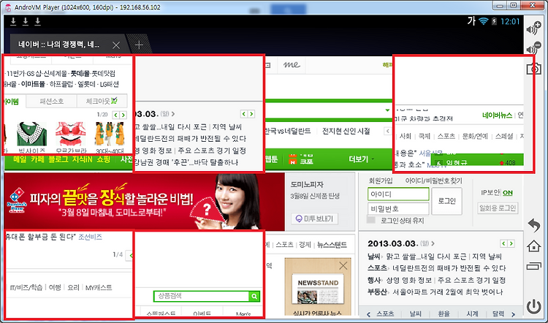Click the Domino's Pizza logo on banner
The width and height of the screenshot is (548, 323).
17,200
